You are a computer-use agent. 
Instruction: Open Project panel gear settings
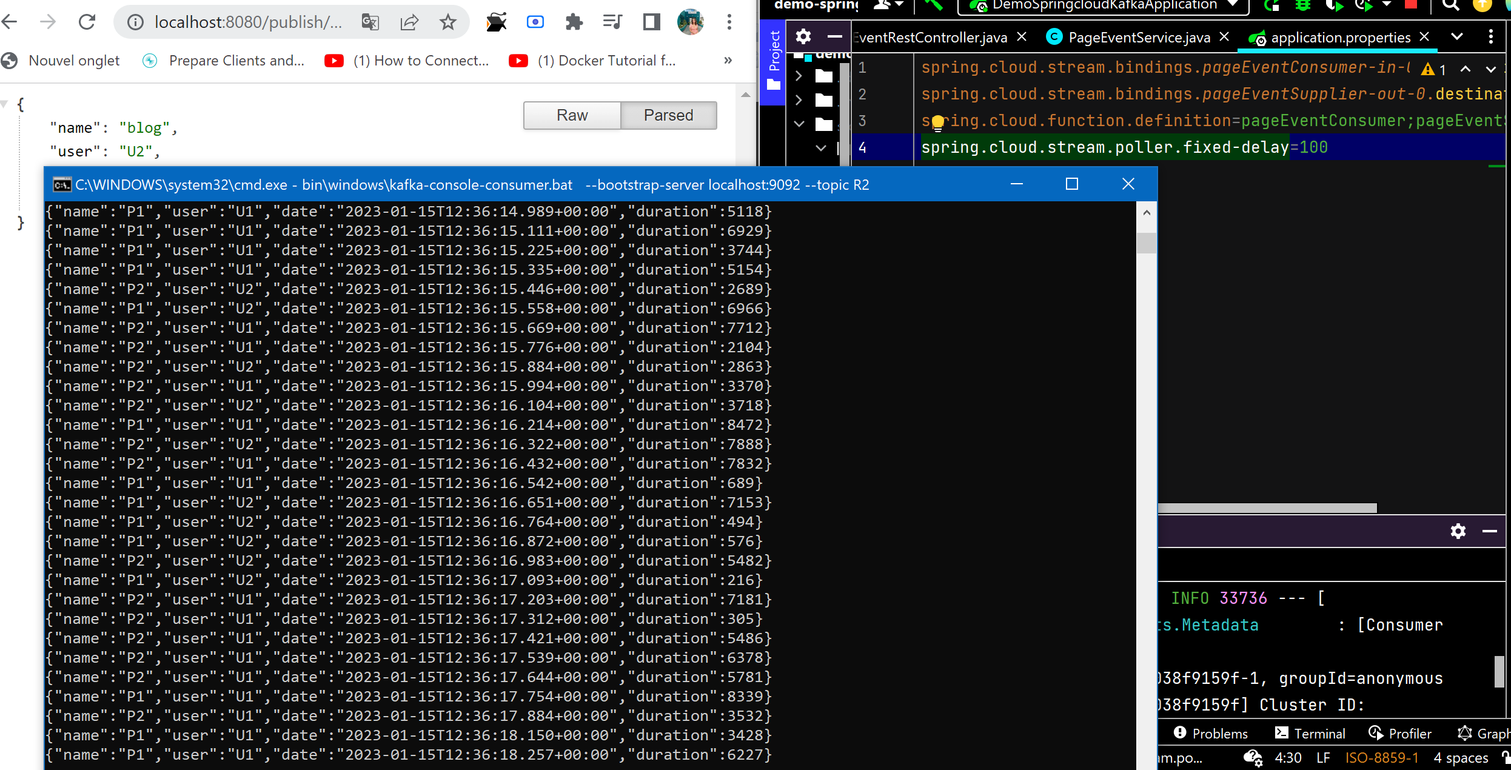tap(803, 37)
